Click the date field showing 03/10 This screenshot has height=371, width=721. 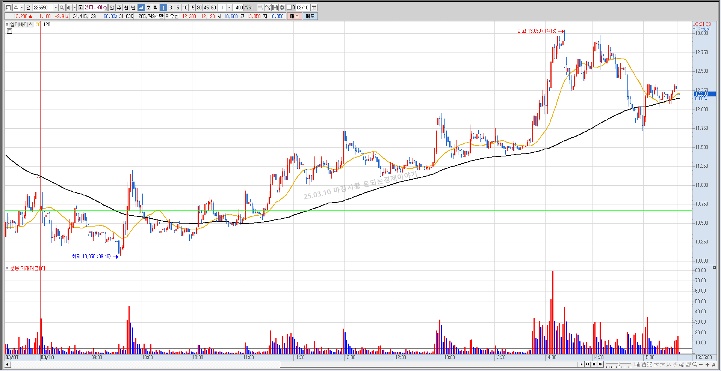(302, 8)
